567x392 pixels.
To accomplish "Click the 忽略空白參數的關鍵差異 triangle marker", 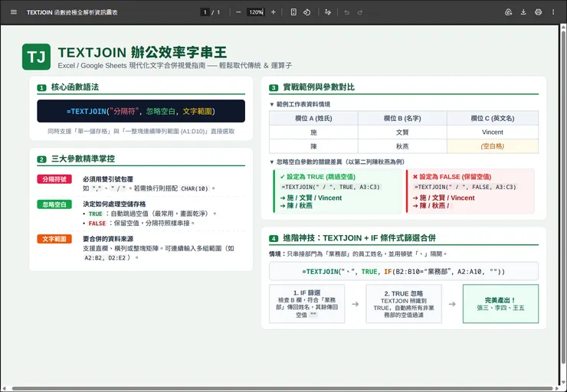I will point(272,162).
